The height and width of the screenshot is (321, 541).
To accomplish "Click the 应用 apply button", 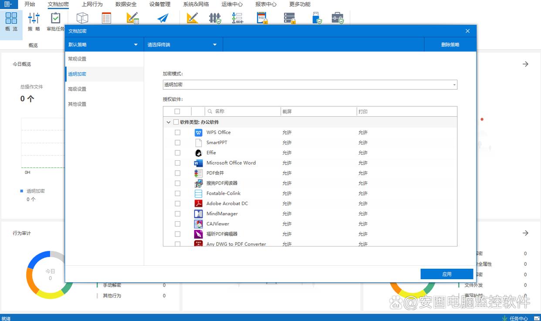I will [446, 274].
